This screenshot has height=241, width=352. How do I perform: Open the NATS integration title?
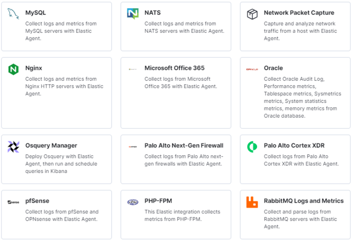pos(153,13)
